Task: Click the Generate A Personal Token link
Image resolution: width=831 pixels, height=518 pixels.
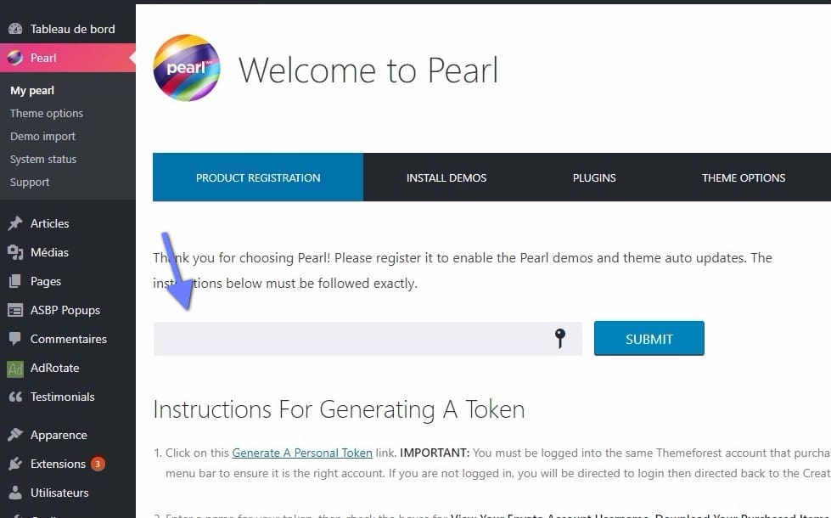Action: click(301, 453)
